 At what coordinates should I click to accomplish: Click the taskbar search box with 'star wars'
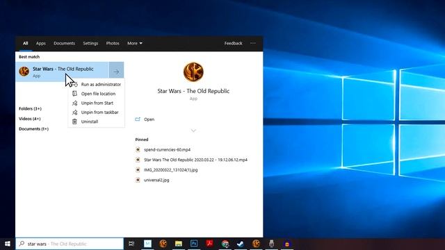pyautogui.click(x=70, y=244)
